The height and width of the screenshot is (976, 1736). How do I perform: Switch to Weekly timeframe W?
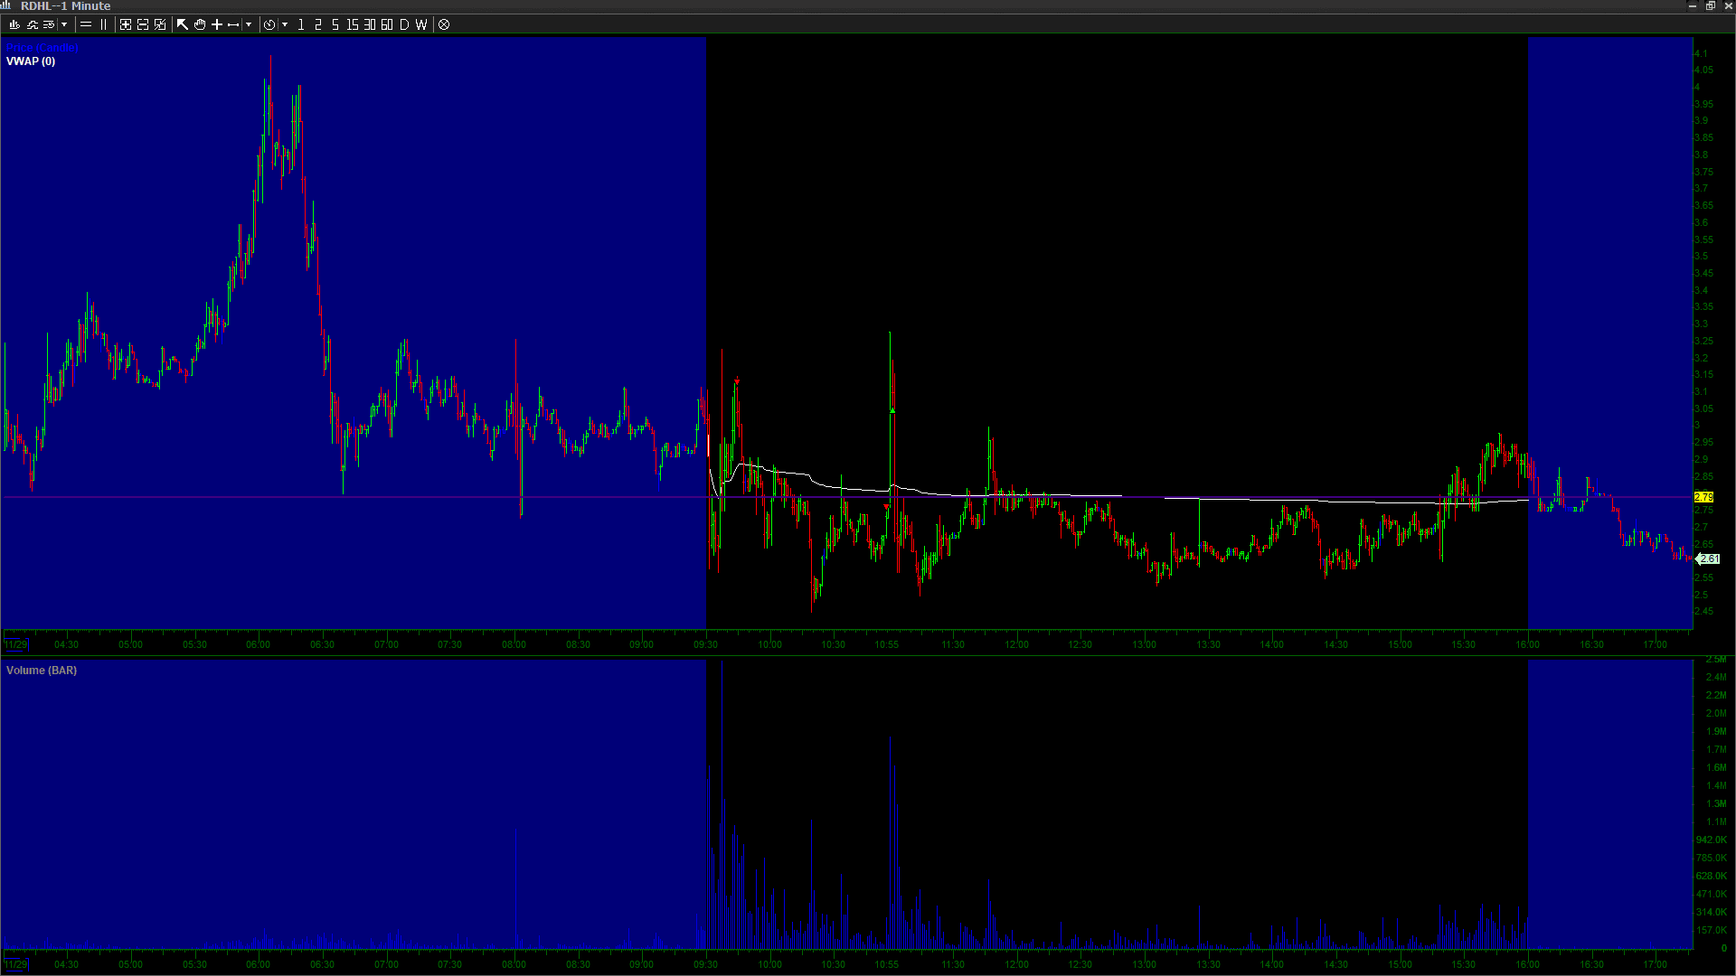pos(421,24)
